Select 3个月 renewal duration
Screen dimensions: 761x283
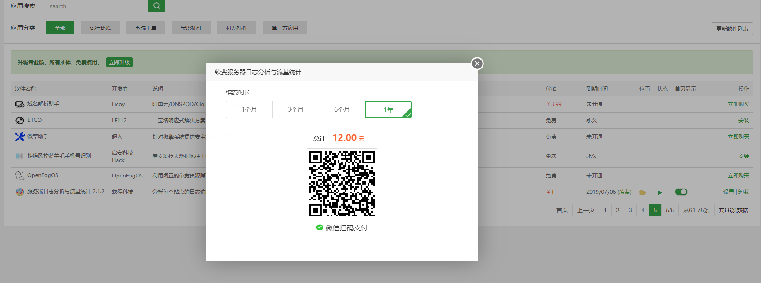point(296,109)
